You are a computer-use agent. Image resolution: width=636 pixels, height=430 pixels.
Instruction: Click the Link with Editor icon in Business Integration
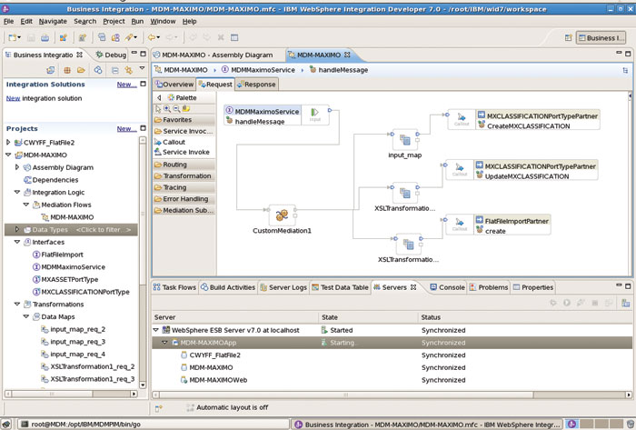click(x=129, y=70)
